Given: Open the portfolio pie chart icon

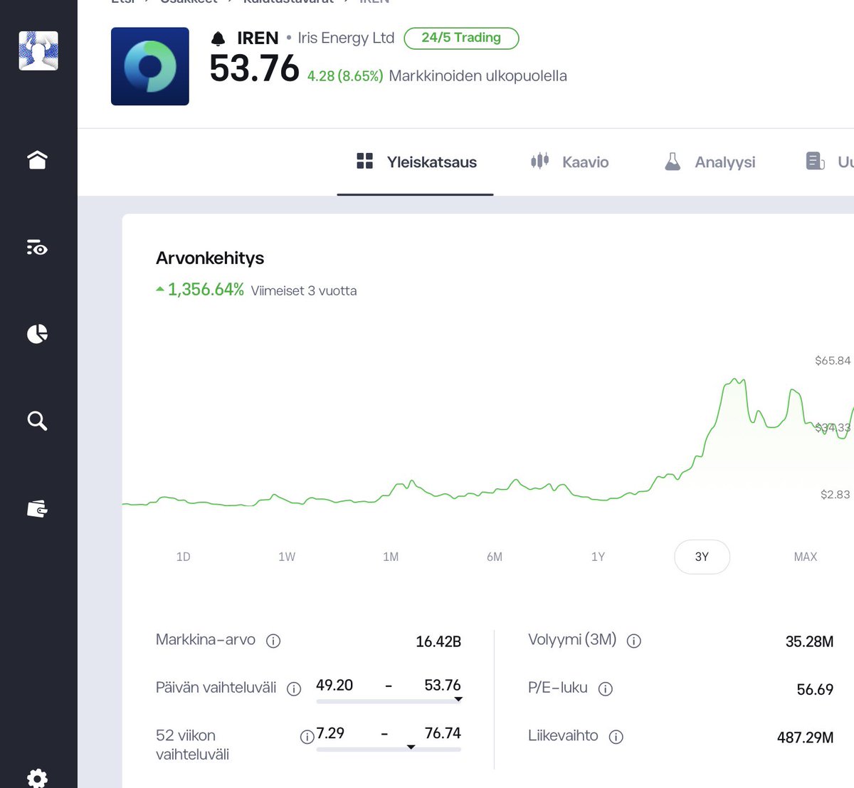Looking at the screenshot, I should point(37,334).
